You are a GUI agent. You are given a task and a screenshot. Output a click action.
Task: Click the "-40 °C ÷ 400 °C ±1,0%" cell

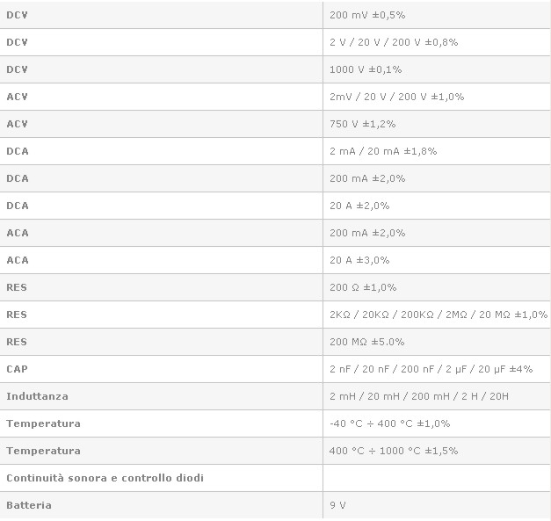(389, 423)
